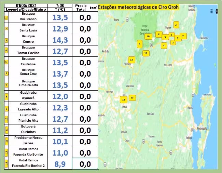The width and height of the screenshot is (222, 173).
Task: Click legend number 1 in table
Action: point(6,17)
